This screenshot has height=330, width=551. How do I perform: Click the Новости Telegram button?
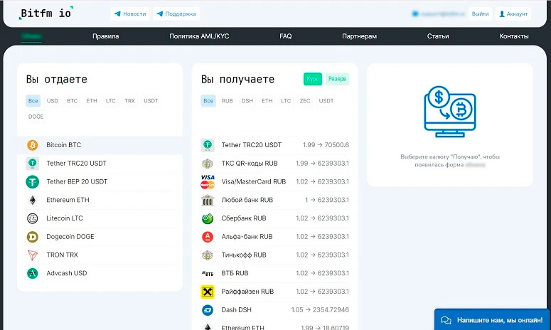130,14
